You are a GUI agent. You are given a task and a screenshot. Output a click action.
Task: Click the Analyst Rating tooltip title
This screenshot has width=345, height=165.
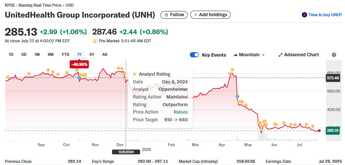(x=154, y=74)
